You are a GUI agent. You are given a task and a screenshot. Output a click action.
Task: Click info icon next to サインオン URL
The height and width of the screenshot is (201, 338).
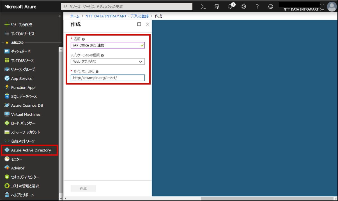97,72
